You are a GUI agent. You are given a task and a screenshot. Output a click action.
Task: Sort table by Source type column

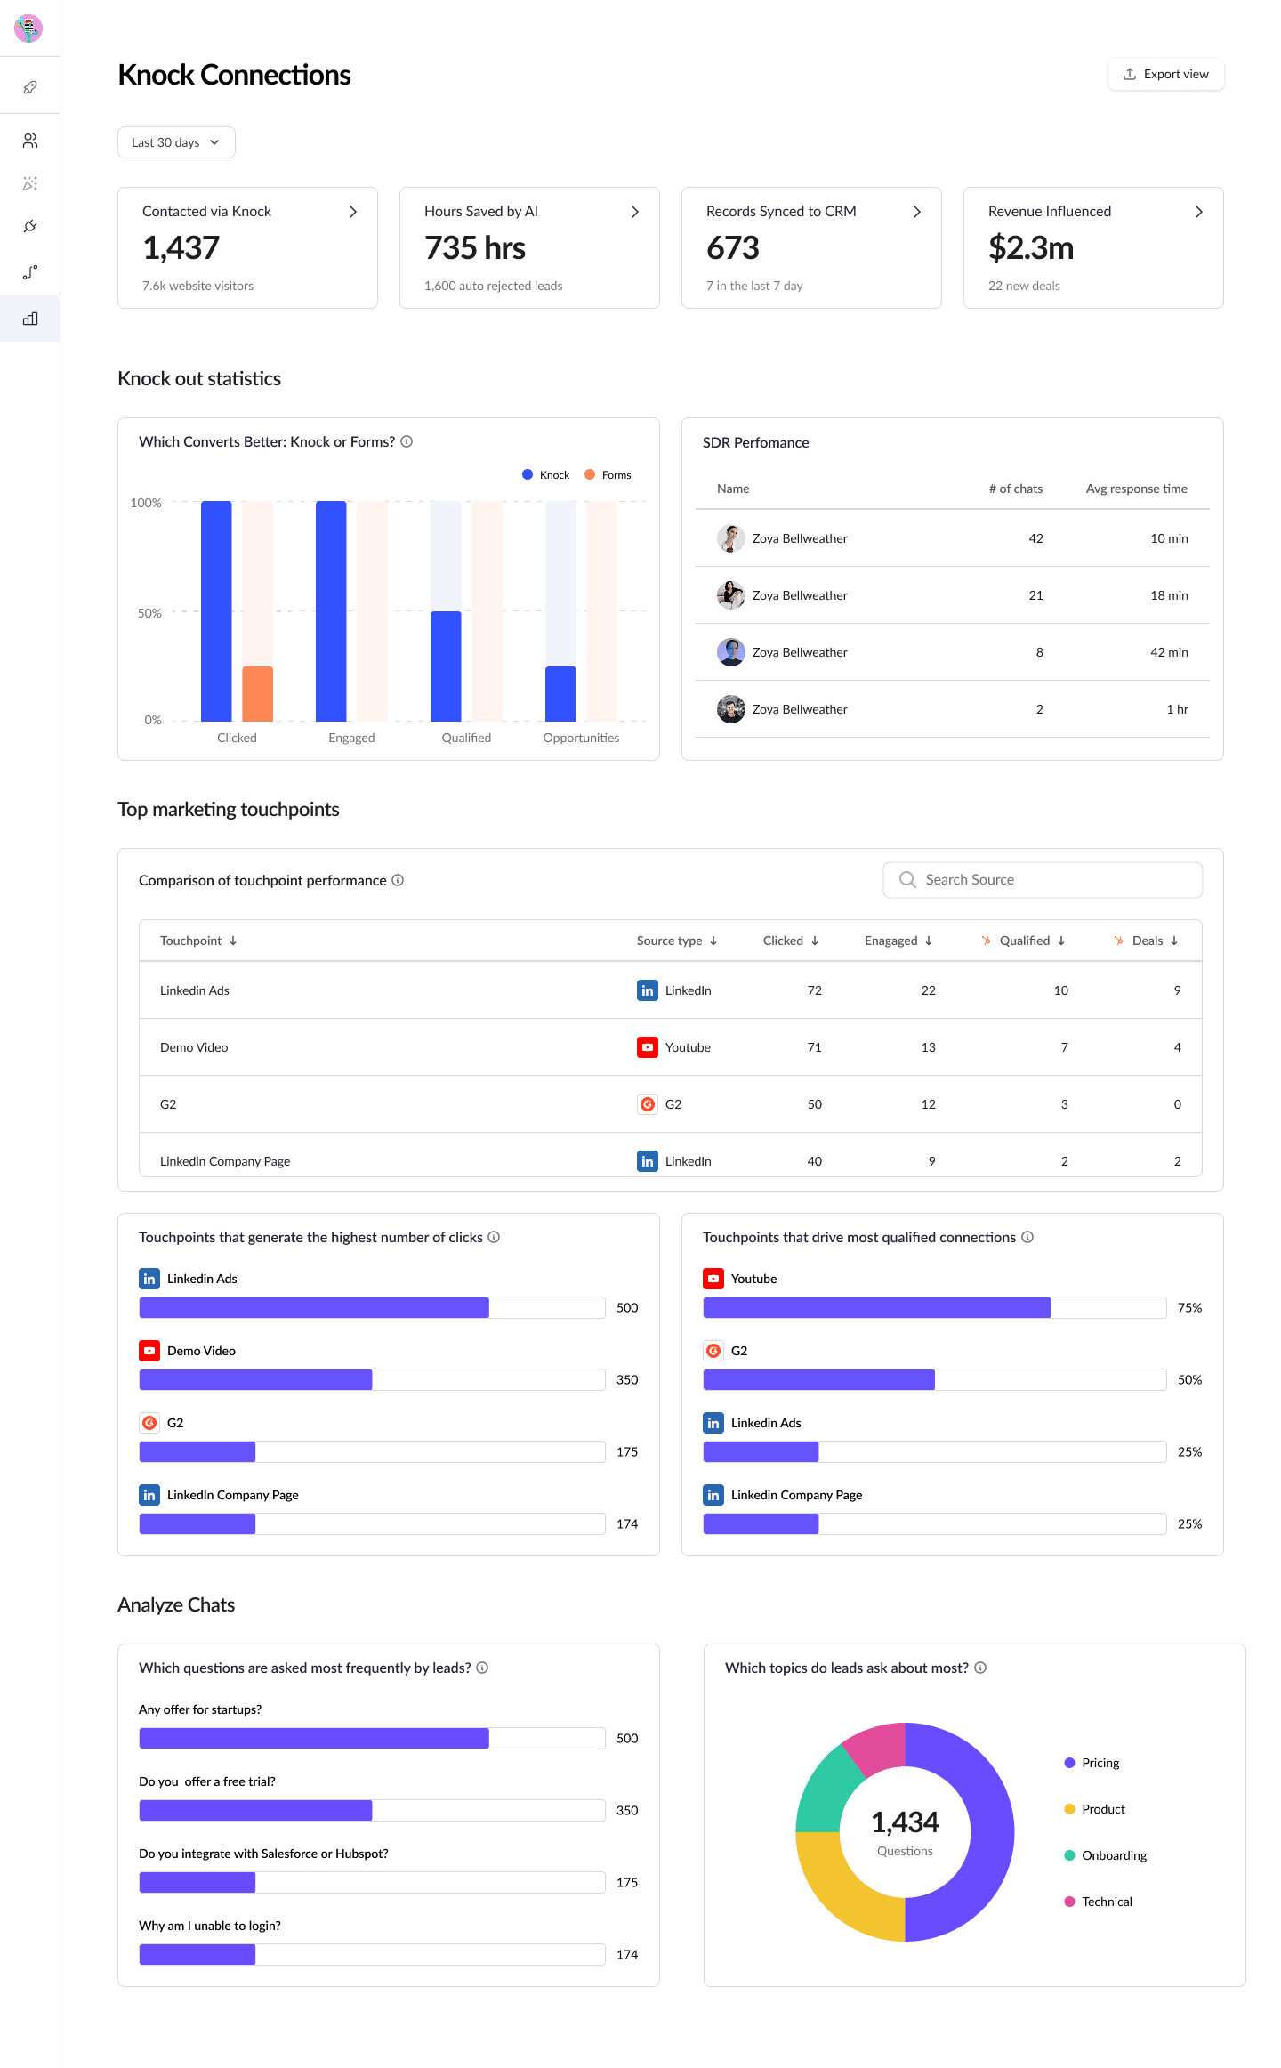pyautogui.click(x=676, y=941)
